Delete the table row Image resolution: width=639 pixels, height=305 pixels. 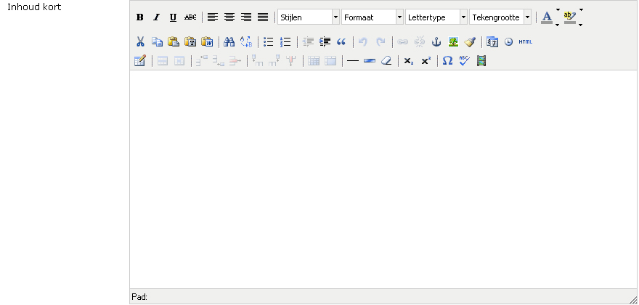click(x=235, y=61)
